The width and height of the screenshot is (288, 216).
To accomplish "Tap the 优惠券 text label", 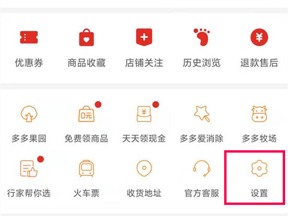I will (29, 63).
